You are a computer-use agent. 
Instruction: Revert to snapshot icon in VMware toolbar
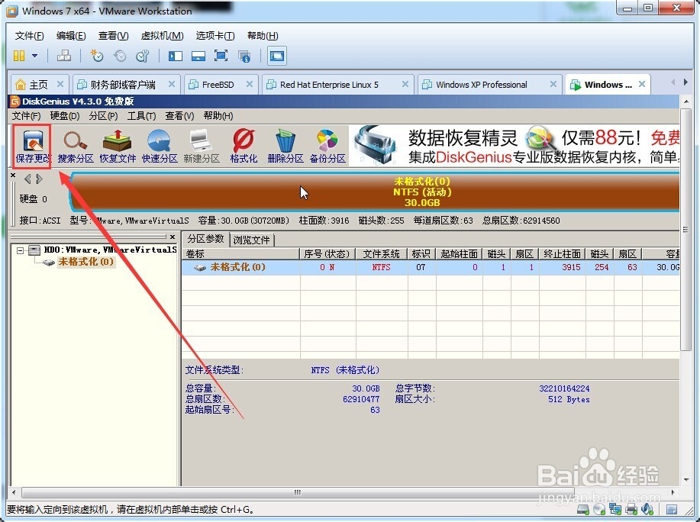(x=120, y=56)
